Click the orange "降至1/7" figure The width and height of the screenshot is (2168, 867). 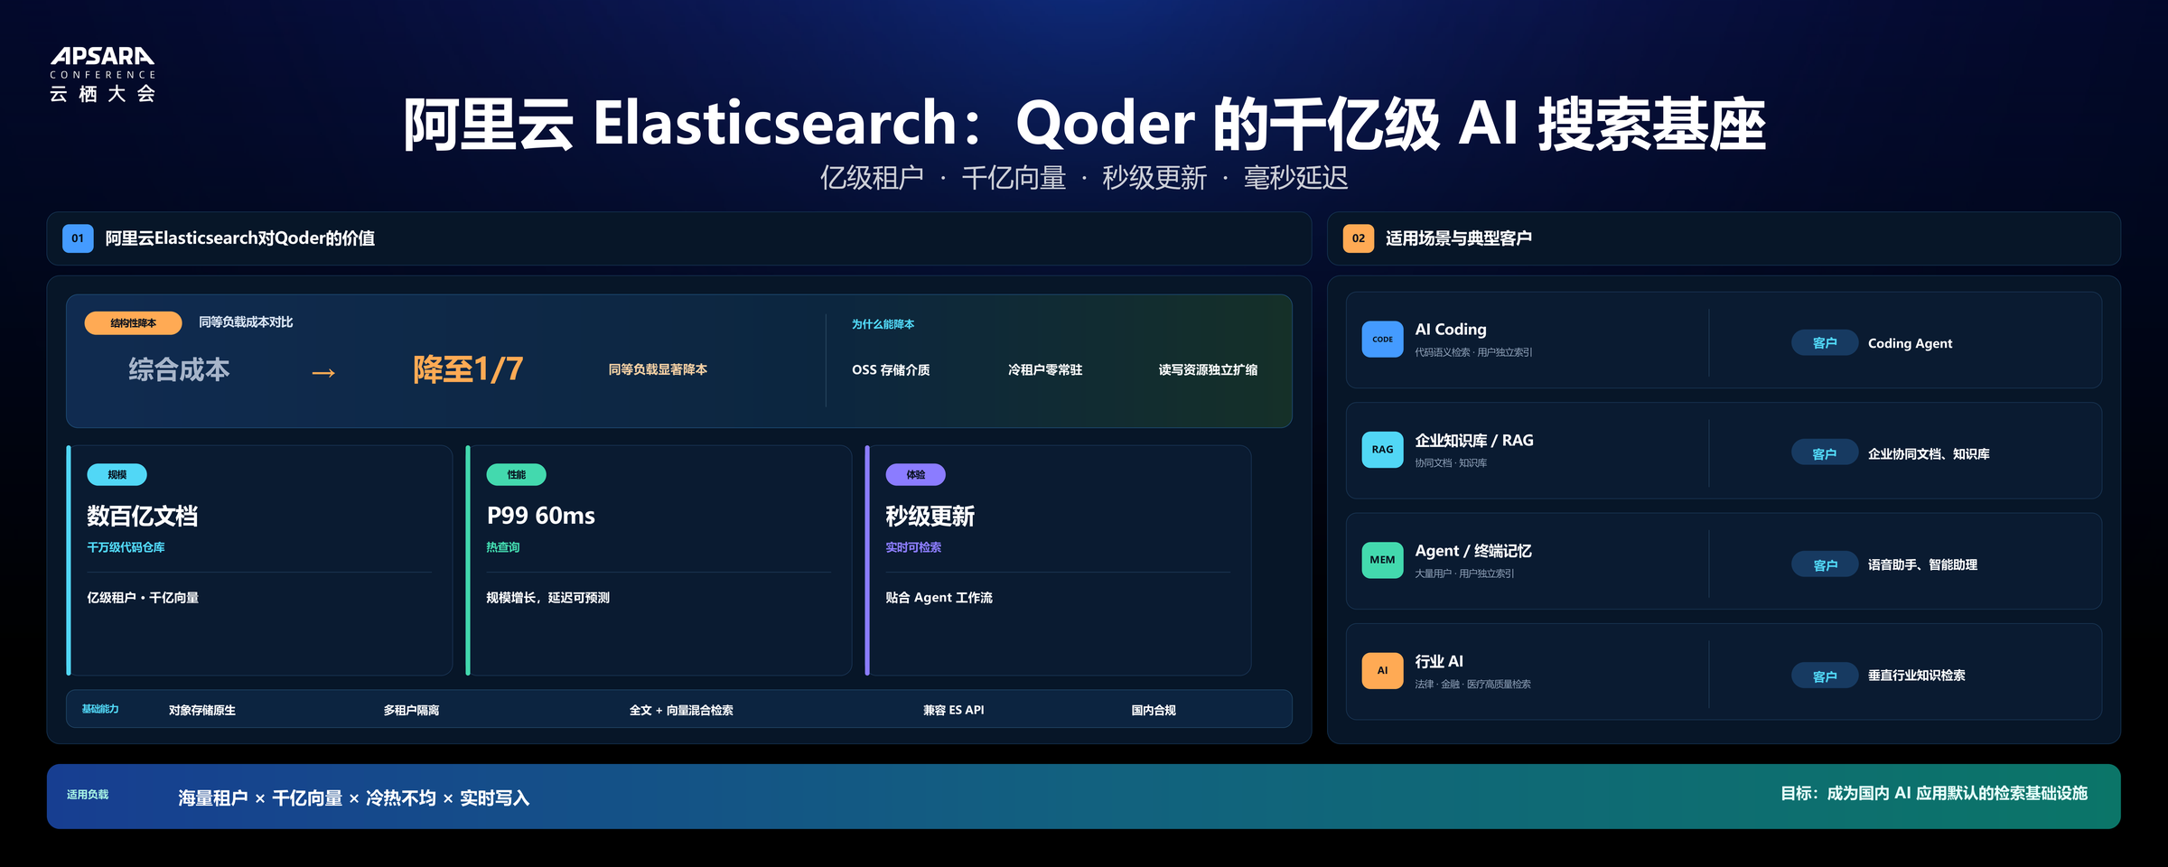pyautogui.click(x=468, y=369)
